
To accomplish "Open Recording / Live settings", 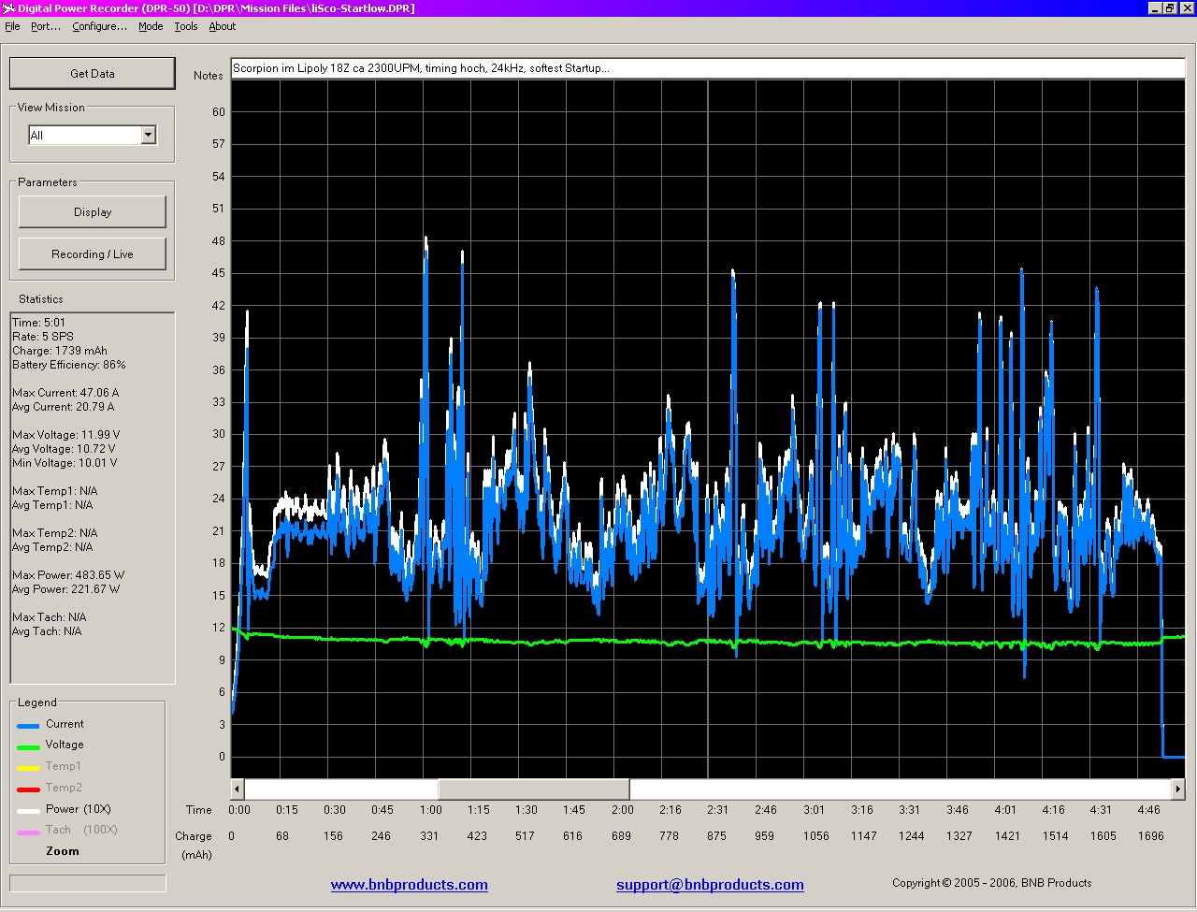I will (x=92, y=254).
